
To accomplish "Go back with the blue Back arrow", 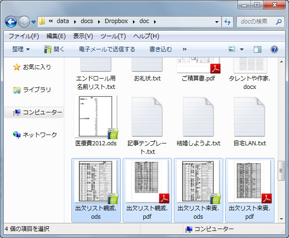I will [x=11, y=22].
